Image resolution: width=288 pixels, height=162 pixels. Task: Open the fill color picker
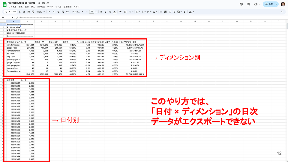pyautogui.click(x=120, y=12)
